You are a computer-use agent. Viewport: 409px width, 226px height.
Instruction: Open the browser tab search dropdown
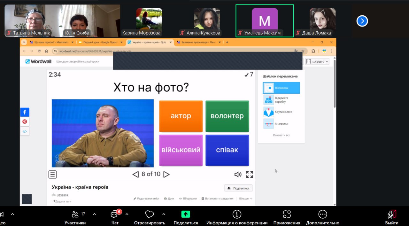click(24, 42)
